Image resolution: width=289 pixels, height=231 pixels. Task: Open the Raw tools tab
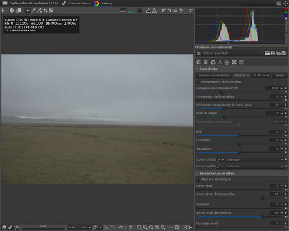click(x=234, y=62)
